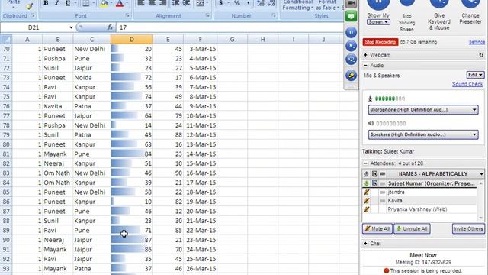
Task: Click Increase Decimal icon
Action: pos(261,3)
